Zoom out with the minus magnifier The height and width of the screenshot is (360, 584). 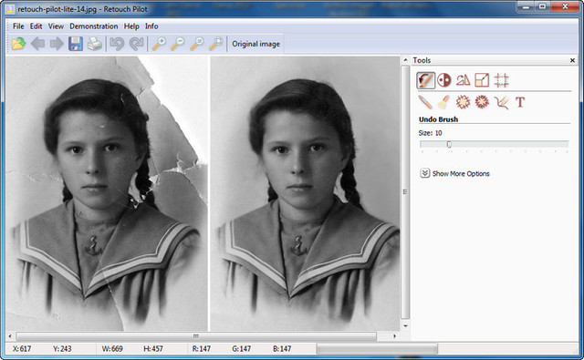178,44
